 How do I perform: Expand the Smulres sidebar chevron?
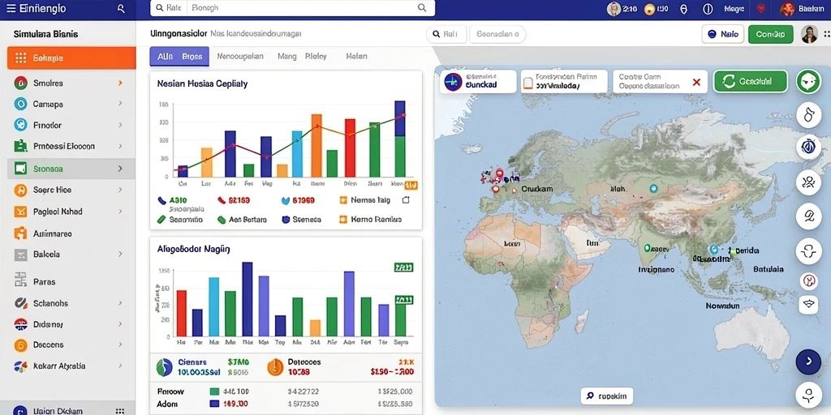pyautogui.click(x=120, y=83)
